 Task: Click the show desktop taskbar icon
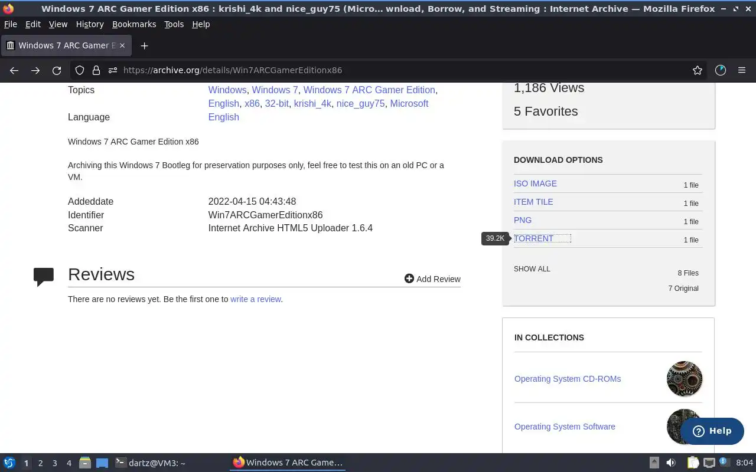pyautogui.click(x=102, y=463)
